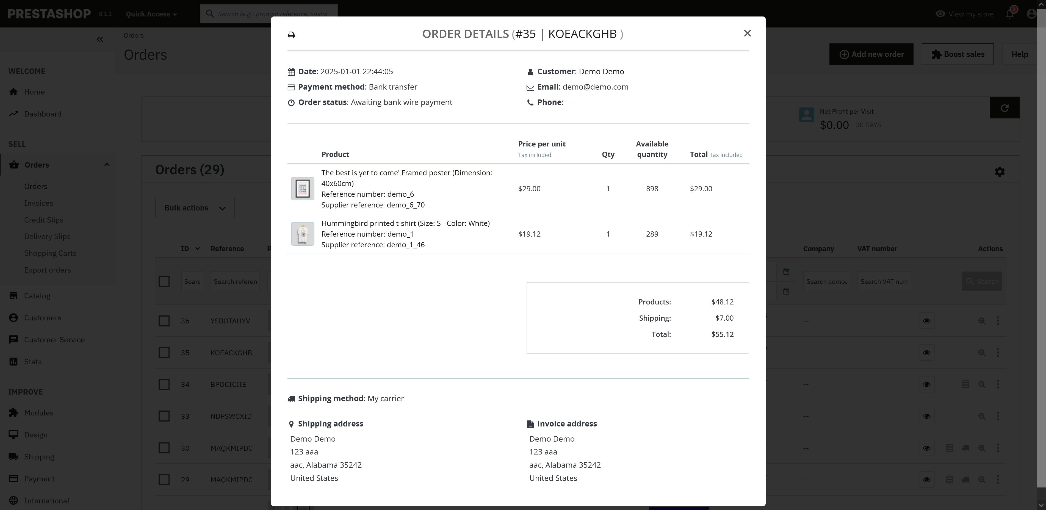Click the framed poster product thumbnail
This screenshot has height=510, width=1046.
click(x=303, y=189)
